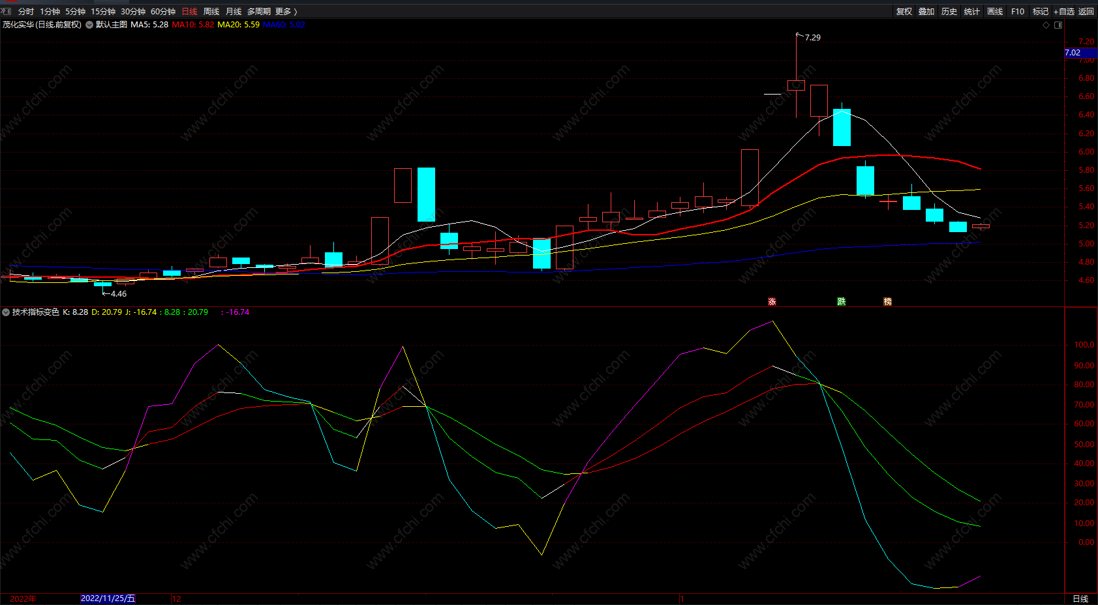Viewport: 1098px width, 605px height.
Task: Click the 日线 label at bottom-right corner
Action: (x=1080, y=598)
